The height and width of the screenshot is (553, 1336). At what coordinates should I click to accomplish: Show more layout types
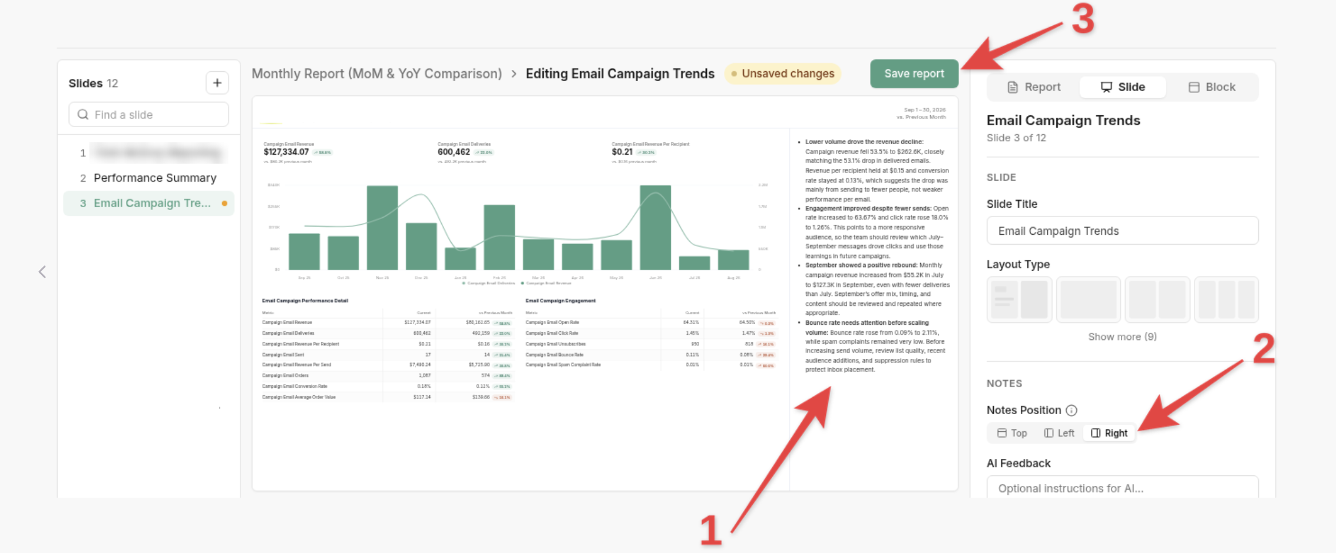1122,337
